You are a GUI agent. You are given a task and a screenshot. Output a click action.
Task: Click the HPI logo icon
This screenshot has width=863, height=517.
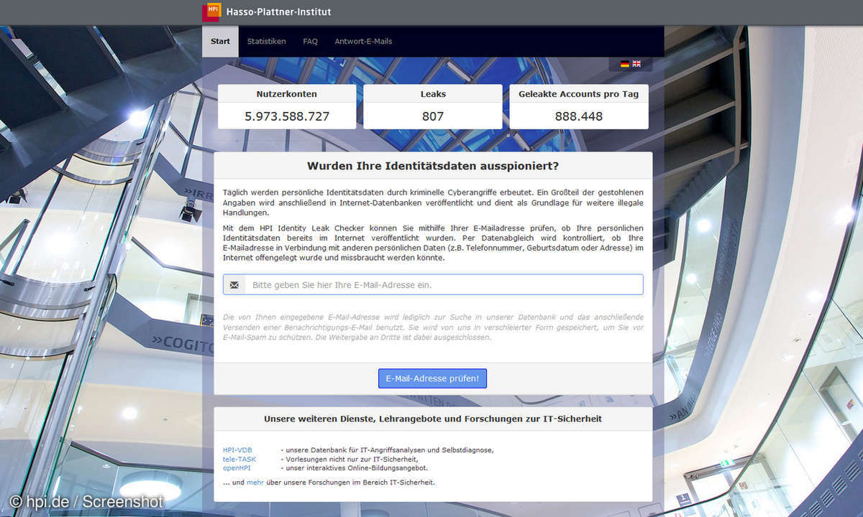pyautogui.click(x=211, y=12)
